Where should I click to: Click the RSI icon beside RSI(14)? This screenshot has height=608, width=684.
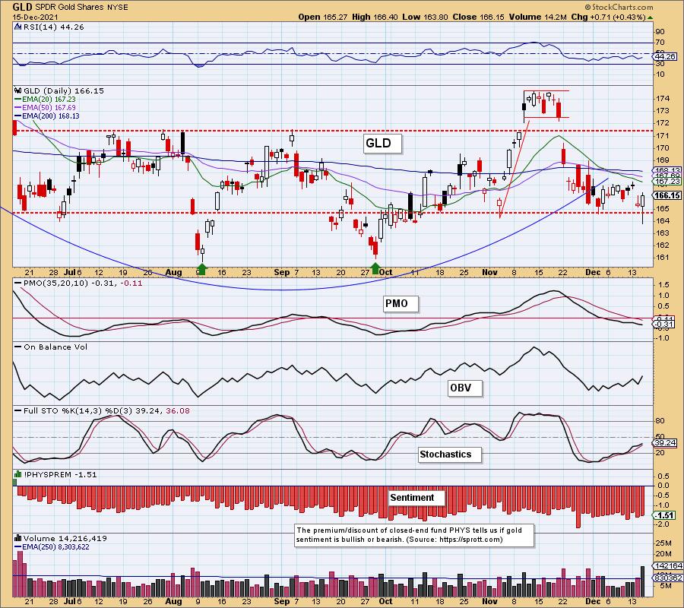18,27
